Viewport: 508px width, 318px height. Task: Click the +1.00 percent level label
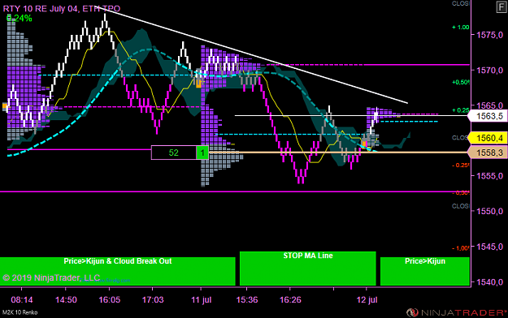tap(461, 27)
